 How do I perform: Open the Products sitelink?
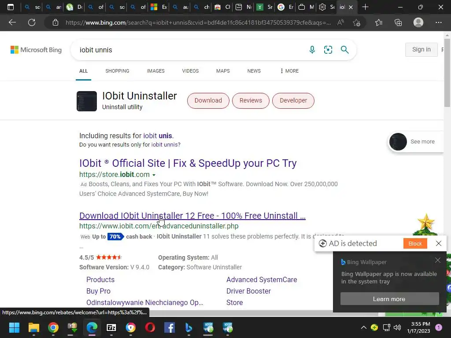point(100,279)
